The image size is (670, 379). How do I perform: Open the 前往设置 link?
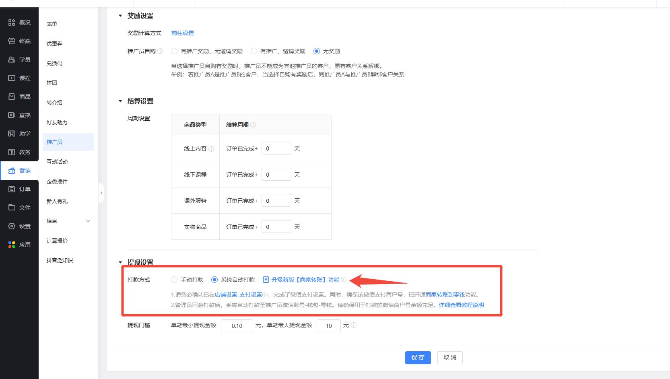[x=182, y=33]
